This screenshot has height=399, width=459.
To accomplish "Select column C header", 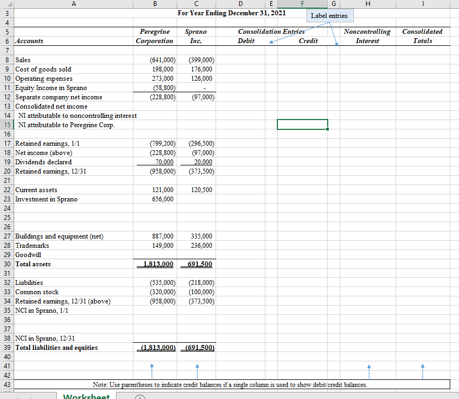I will [x=196, y=4].
